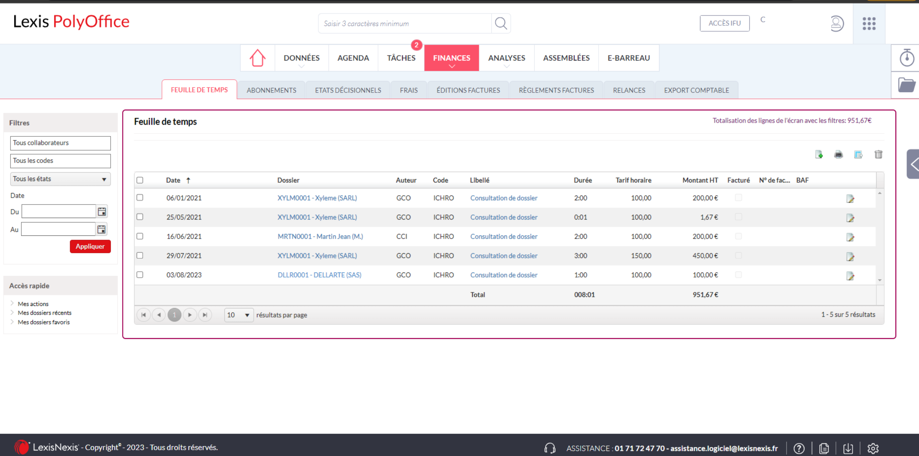Click the Tous collaborateurs input field
Screen dimensions: 919x456
point(60,143)
